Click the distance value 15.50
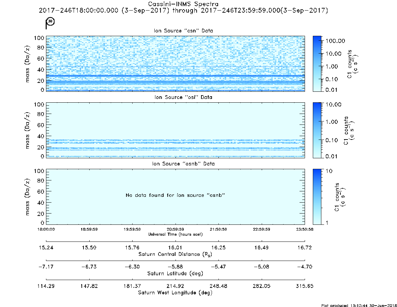This screenshot has height=307, width=397. tap(89, 248)
